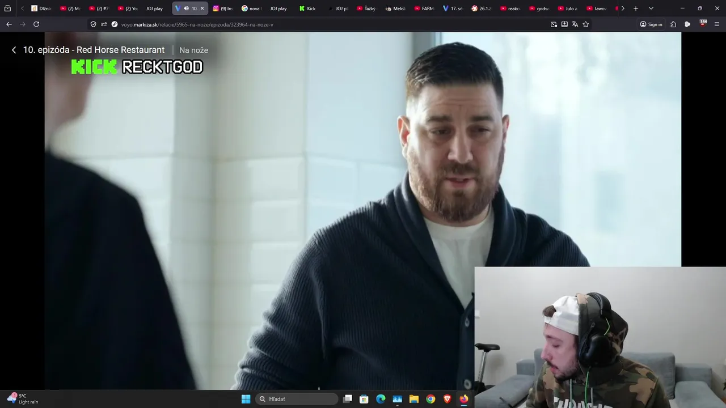Open the extension icon next to the Extensions button
Image resolution: width=726 pixels, height=408 pixels.
pos(687,24)
